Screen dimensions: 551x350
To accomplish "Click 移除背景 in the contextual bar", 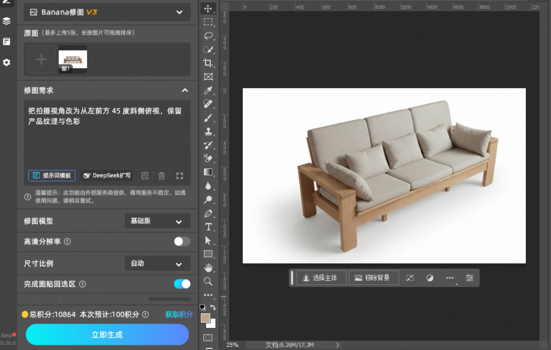I will [x=373, y=278].
